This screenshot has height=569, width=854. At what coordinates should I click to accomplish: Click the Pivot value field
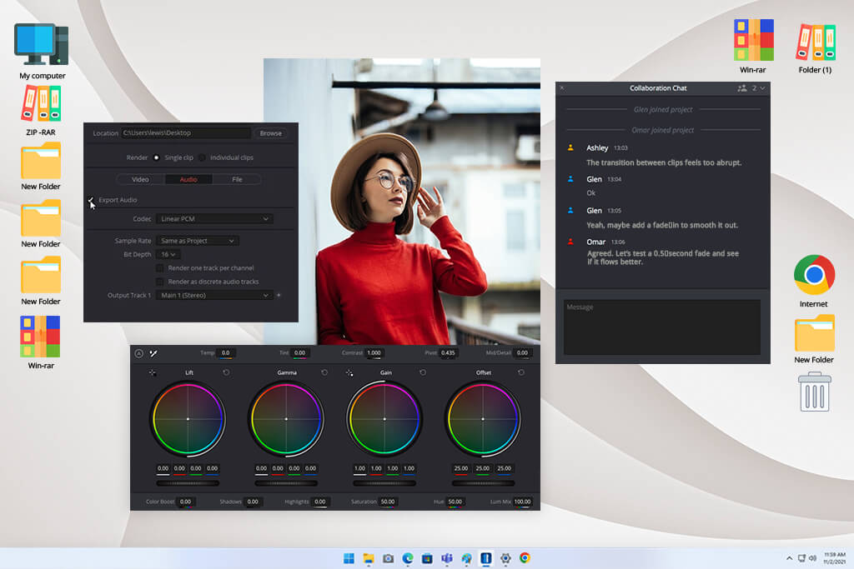pyautogui.click(x=448, y=353)
